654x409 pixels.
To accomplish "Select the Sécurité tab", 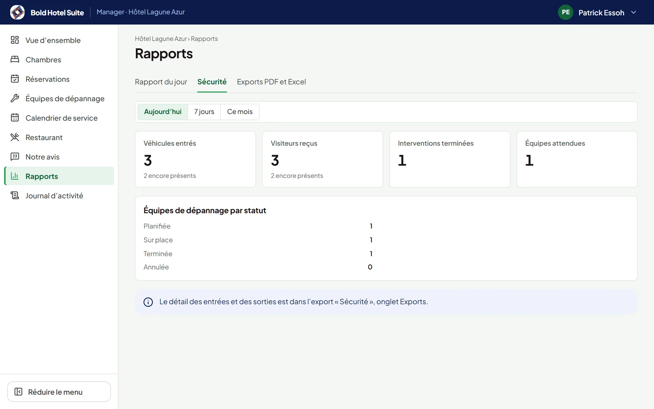I will pos(212,82).
